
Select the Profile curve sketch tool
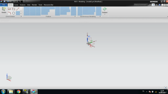[x=9, y=9]
